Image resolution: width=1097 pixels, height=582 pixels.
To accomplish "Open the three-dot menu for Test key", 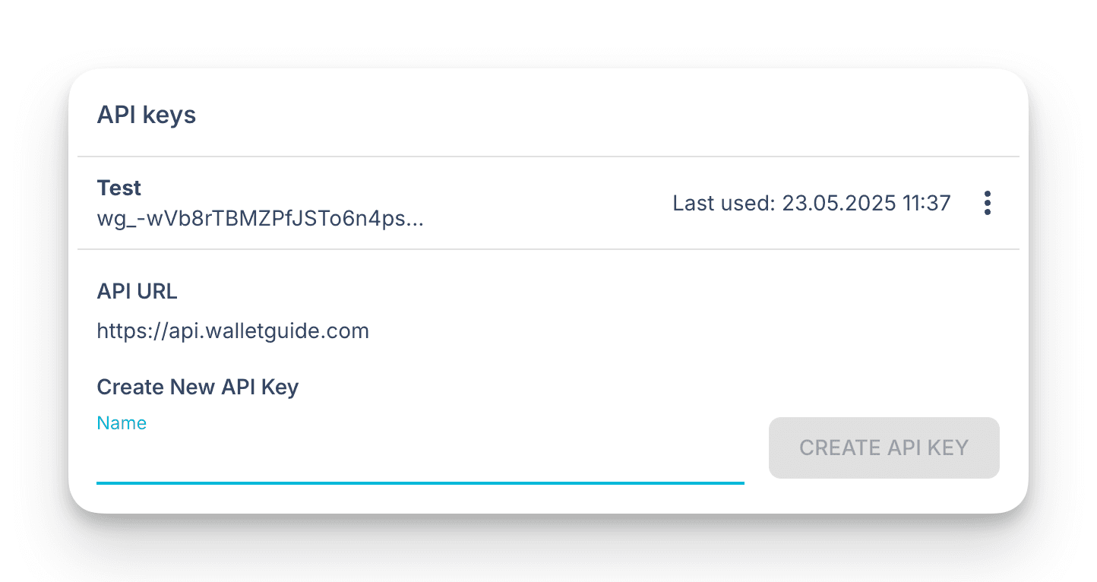I will pos(987,203).
